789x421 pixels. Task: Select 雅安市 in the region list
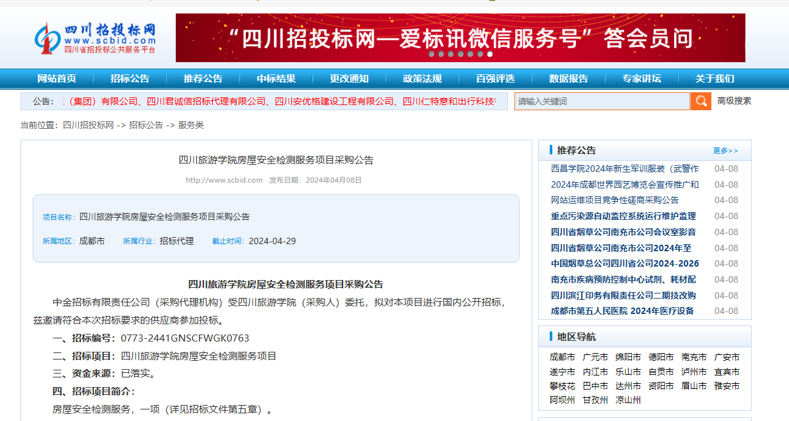(x=727, y=386)
